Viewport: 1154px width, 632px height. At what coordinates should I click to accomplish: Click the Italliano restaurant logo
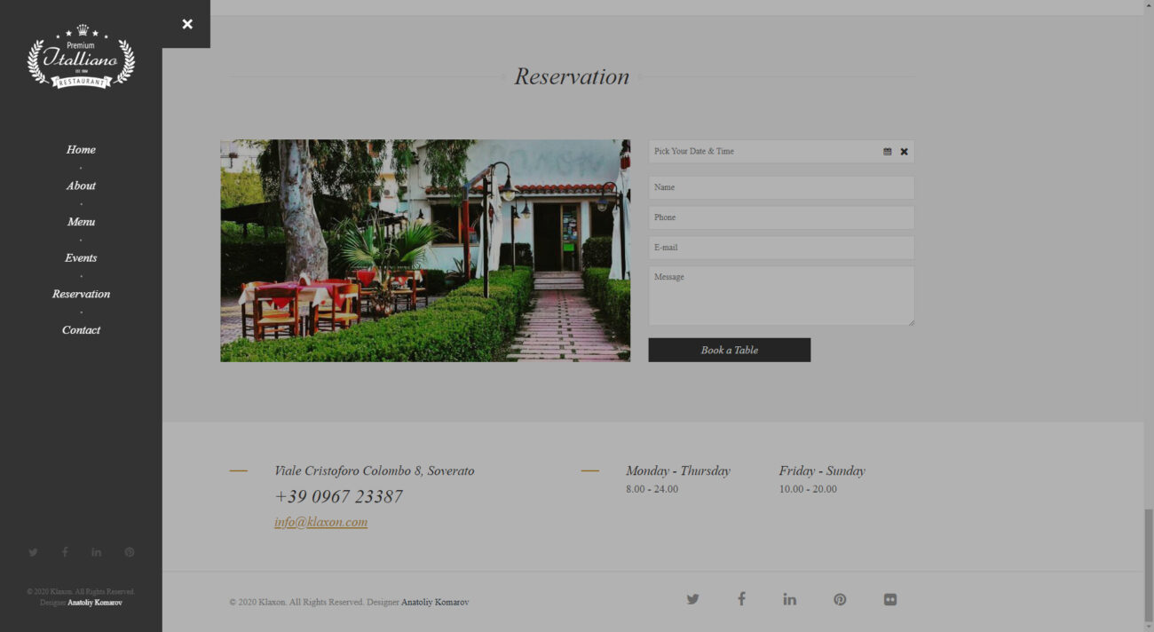tap(81, 58)
